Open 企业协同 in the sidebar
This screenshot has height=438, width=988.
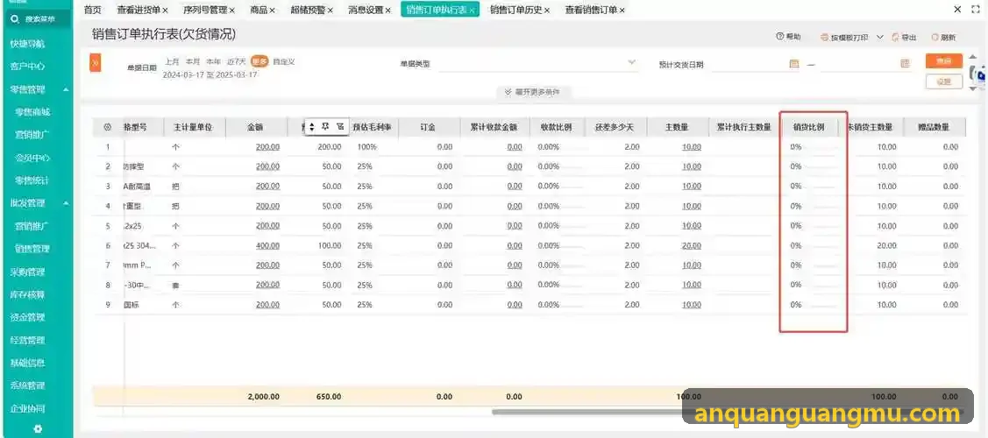28,408
